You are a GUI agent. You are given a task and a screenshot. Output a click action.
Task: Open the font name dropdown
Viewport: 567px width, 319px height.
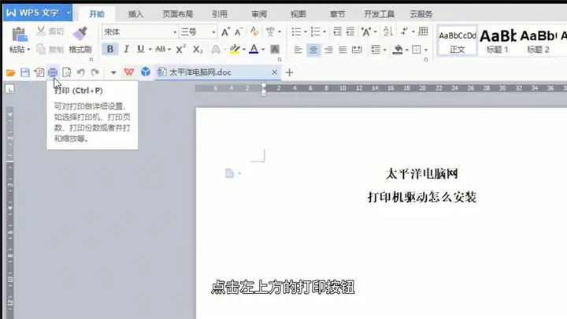[175, 32]
